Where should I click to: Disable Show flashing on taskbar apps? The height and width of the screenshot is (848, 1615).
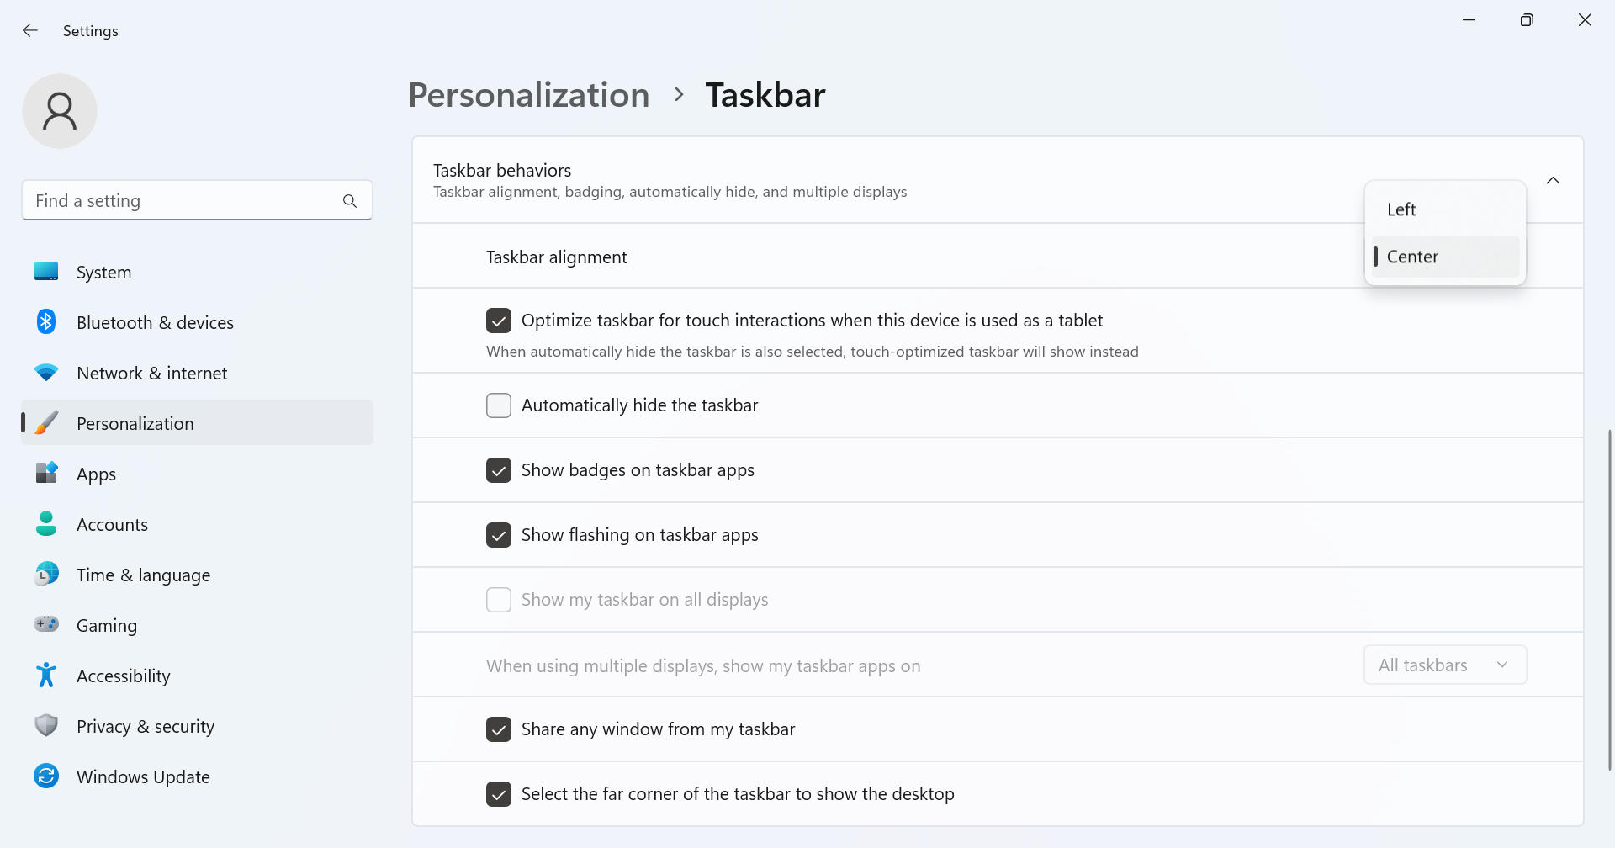click(x=499, y=535)
